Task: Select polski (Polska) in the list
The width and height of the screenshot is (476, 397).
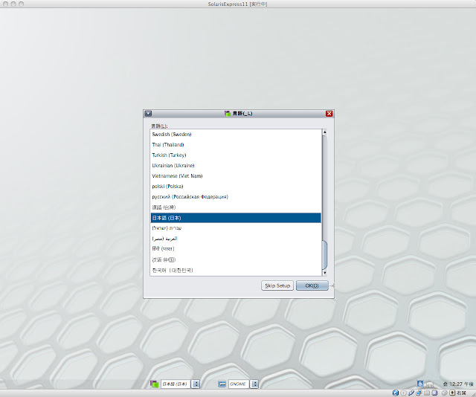Action: [x=236, y=187]
